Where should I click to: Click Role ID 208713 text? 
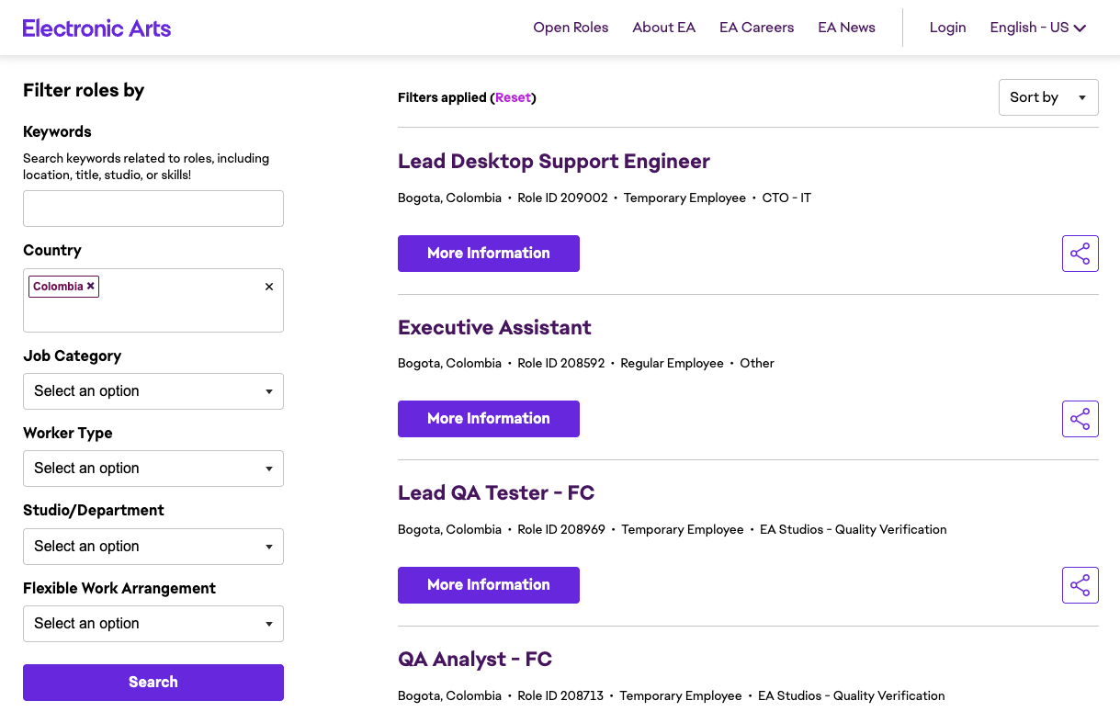point(560,696)
